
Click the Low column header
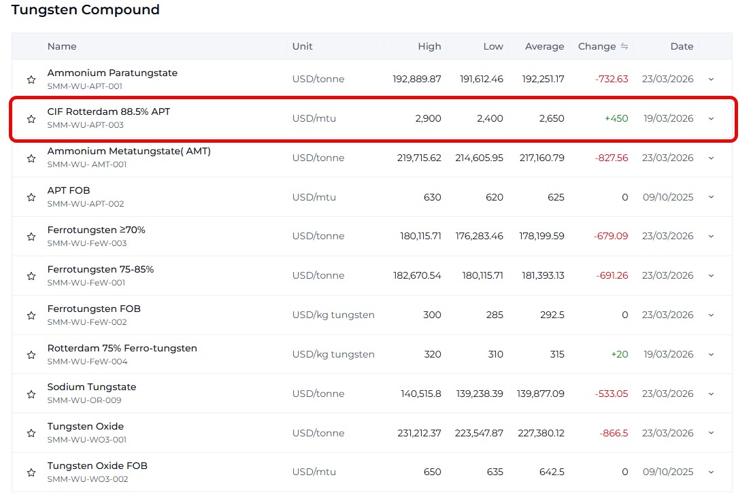click(493, 46)
